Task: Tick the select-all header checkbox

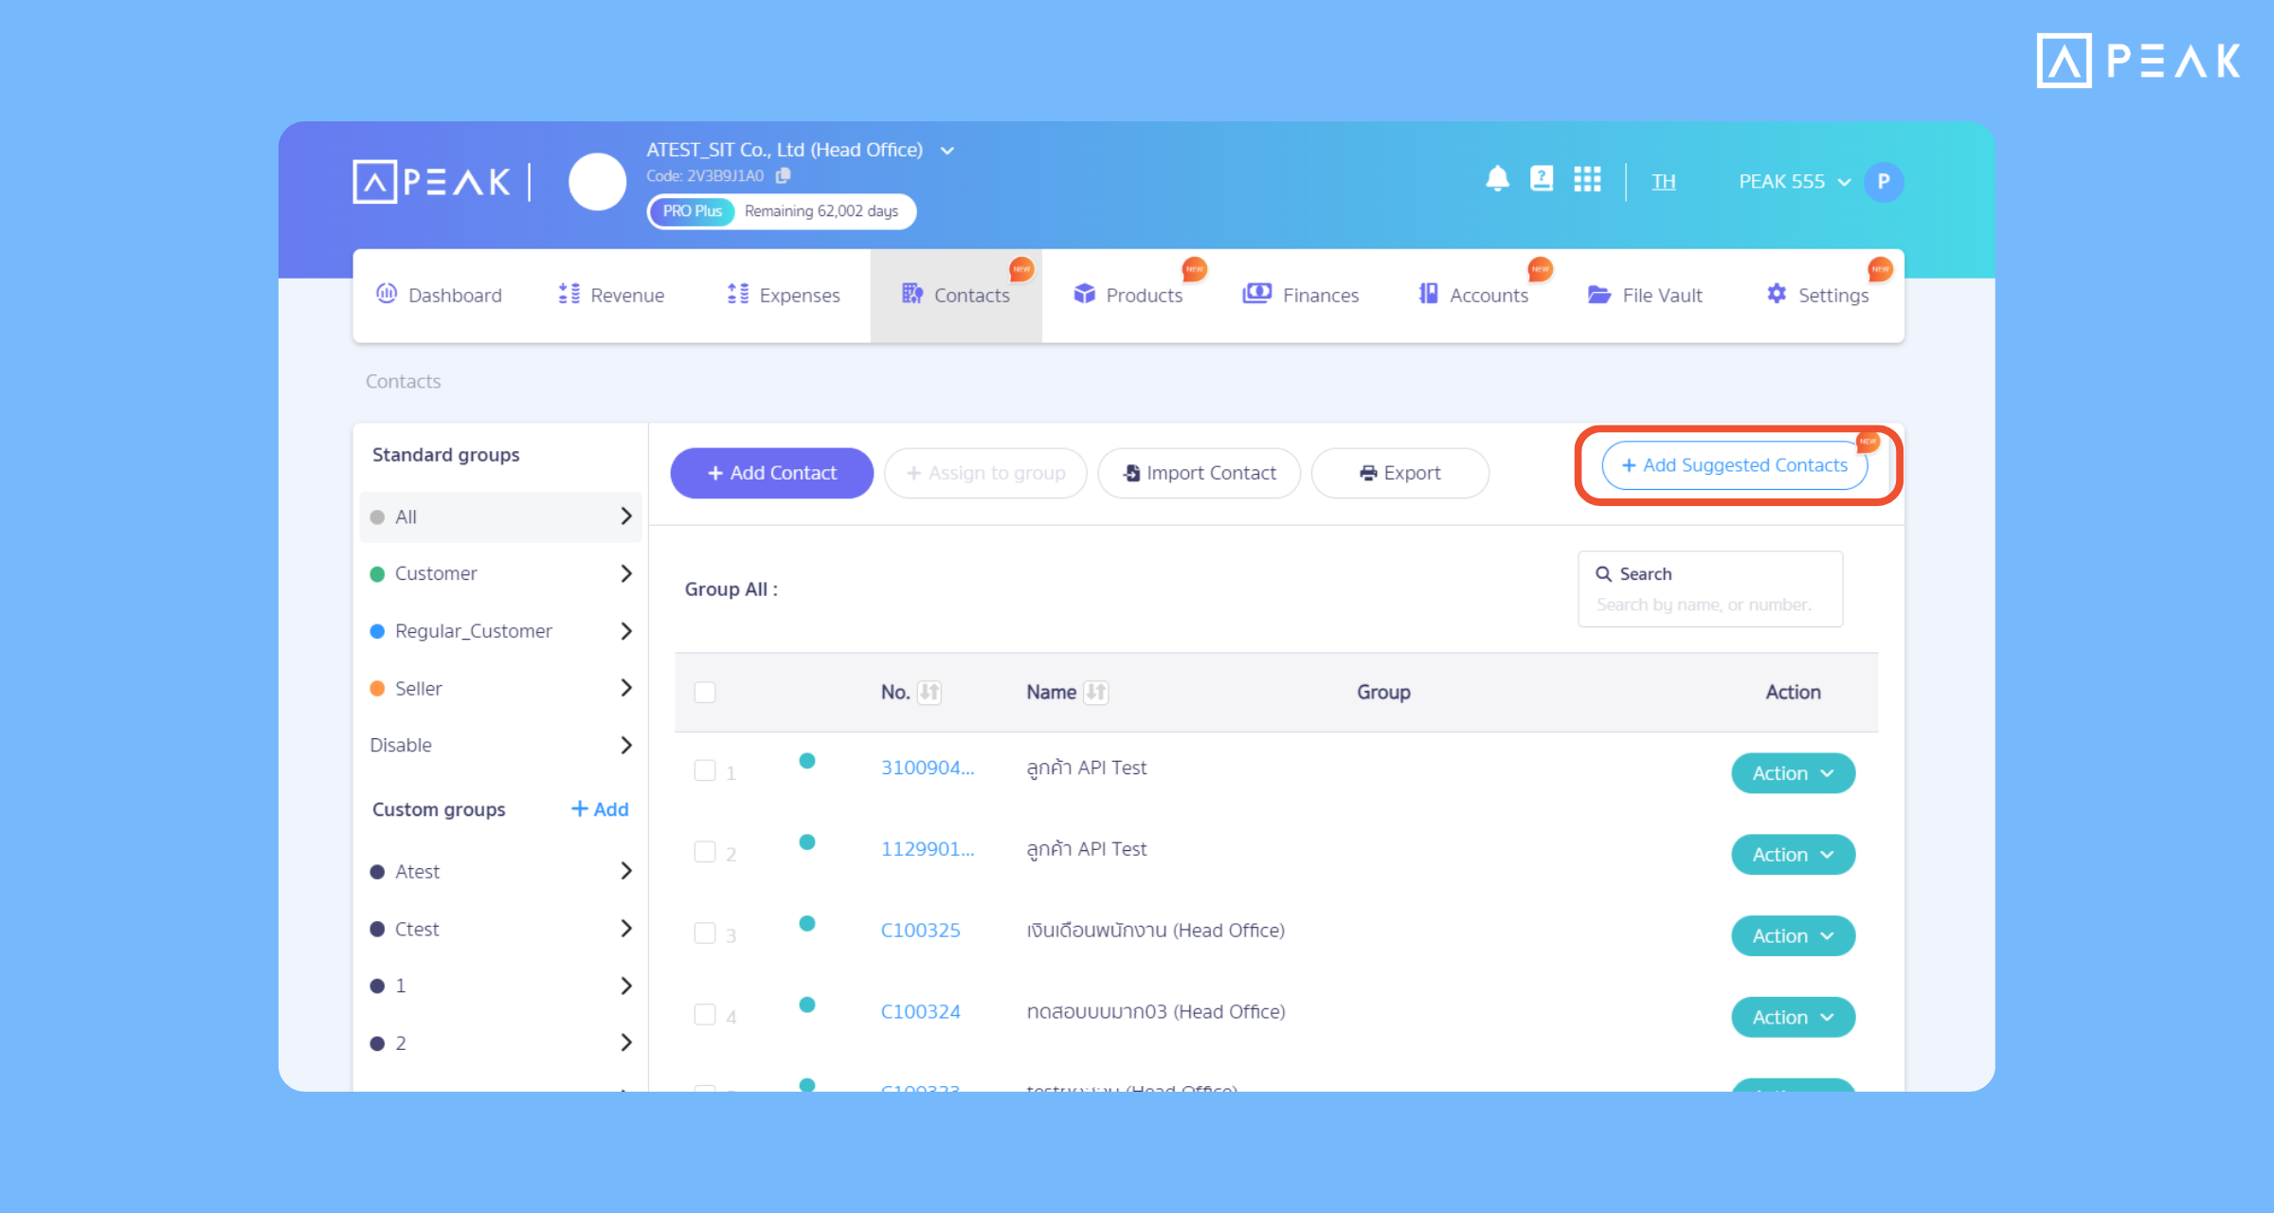Action: point(705,693)
